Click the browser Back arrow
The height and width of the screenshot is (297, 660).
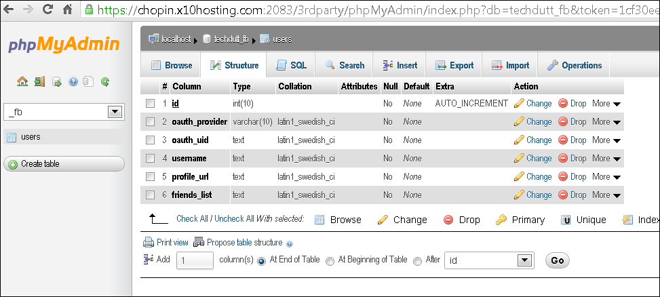tap(8, 9)
